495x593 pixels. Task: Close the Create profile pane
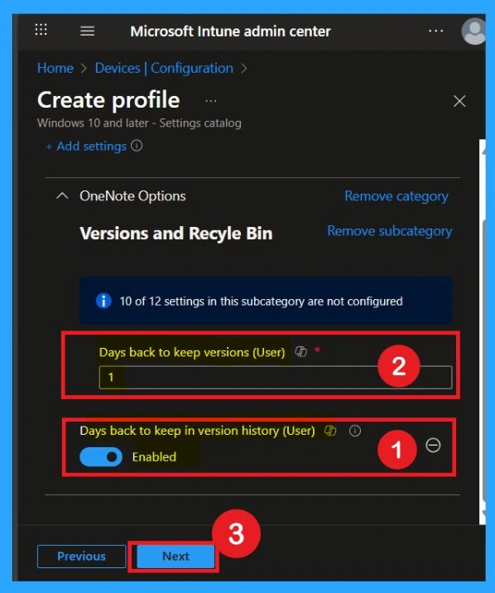coord(459,101)
